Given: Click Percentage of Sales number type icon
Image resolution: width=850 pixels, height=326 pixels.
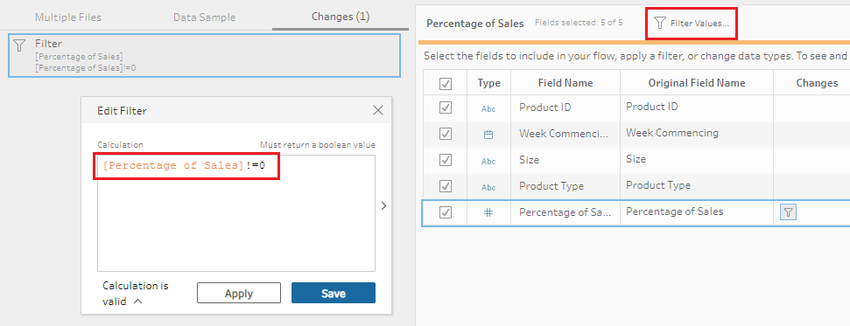Looking at the screenshot, I should [488, 213].
